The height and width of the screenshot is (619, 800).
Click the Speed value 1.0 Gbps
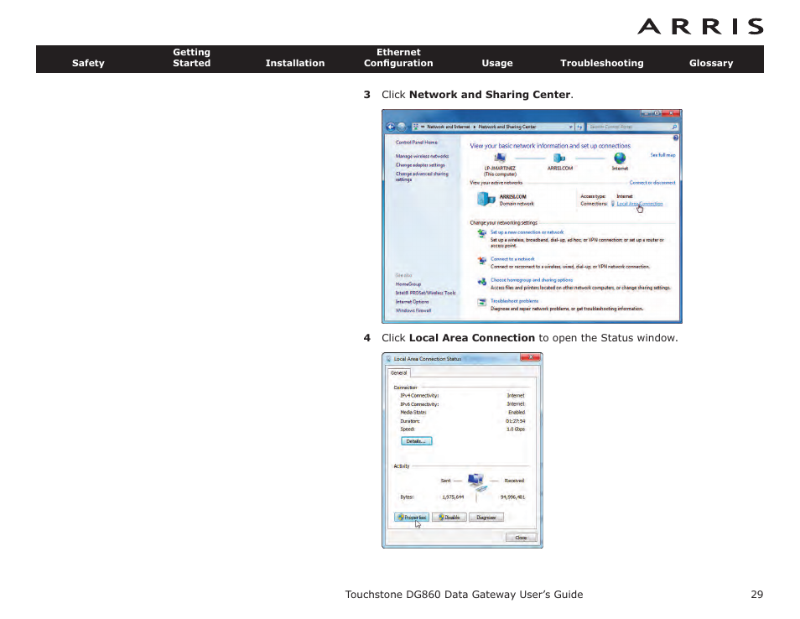pos(516,429)
